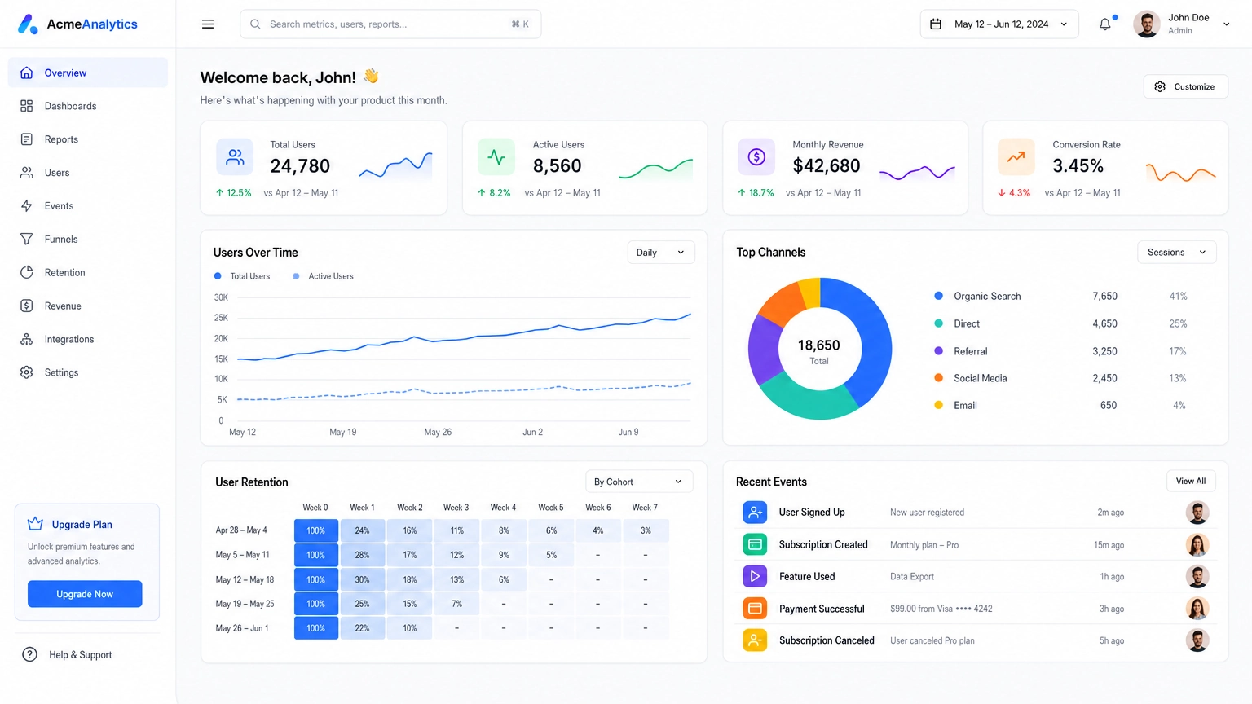Focus the search metrics input field
Viewport: 1252px width, 704px height.
[390, 24]
